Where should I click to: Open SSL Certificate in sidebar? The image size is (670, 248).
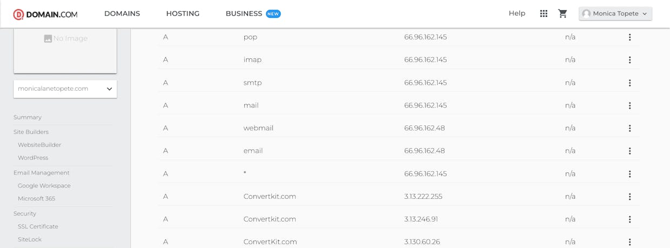pyautogui.click(x=38, y=226)
